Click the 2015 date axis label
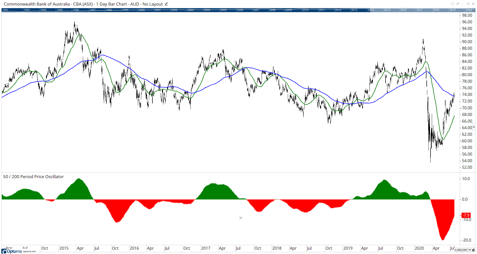 tap(64, 248)
